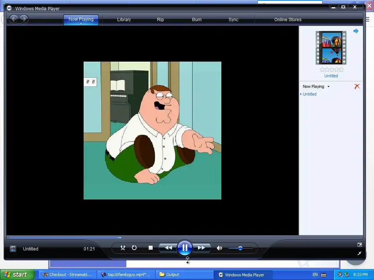The height and width of the screenshot is (280, 374).
Task: Select the hot air balloon video thumbnail
Action: click(x=331, y=48)
